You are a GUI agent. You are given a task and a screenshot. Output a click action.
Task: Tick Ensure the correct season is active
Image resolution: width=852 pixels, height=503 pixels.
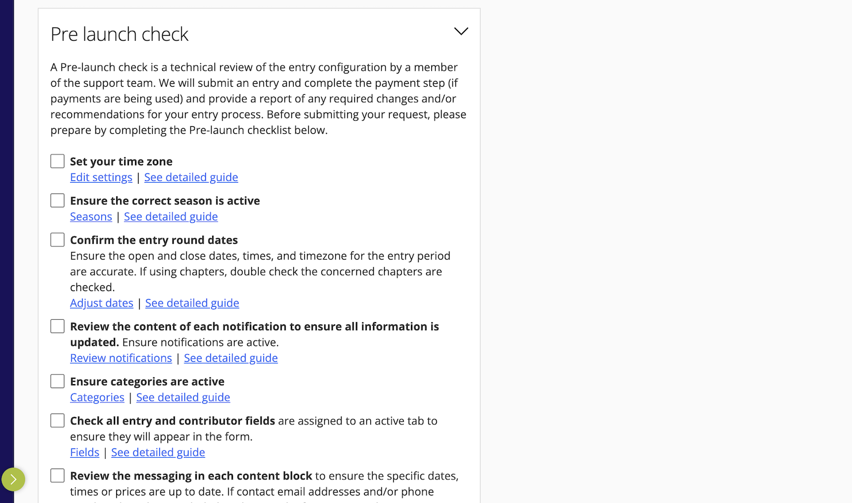click(57, 200)
